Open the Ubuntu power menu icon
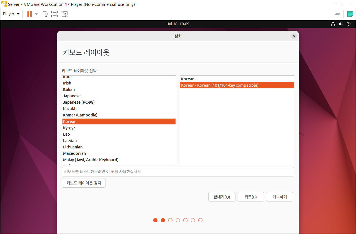This screenshot has height=234, width=356. [x=349, y=24]
